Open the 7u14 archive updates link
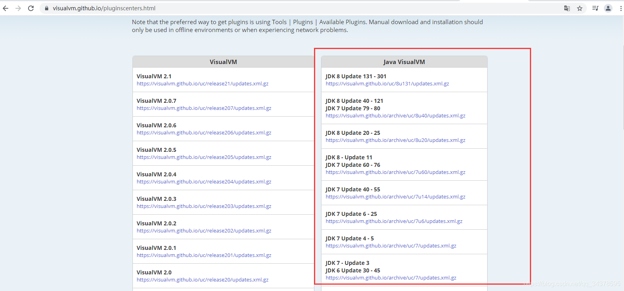The image size is (624, 291). 395,197
